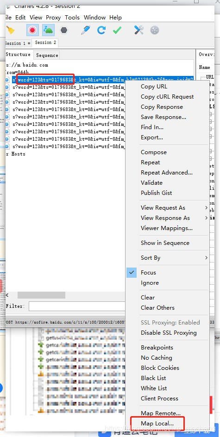Open the Tools menu
The height and width of the screenshot is (437, 220).
(x=72, y=17)
